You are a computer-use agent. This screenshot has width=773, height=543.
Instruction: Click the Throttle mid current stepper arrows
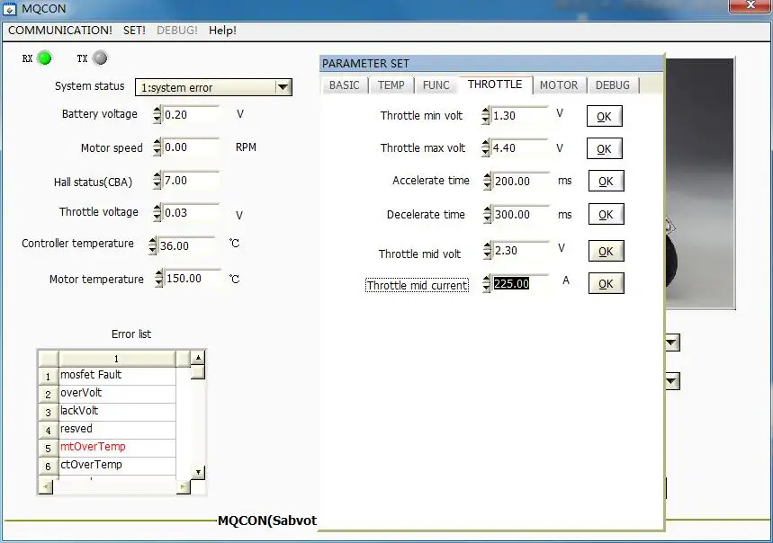[487, 283]
